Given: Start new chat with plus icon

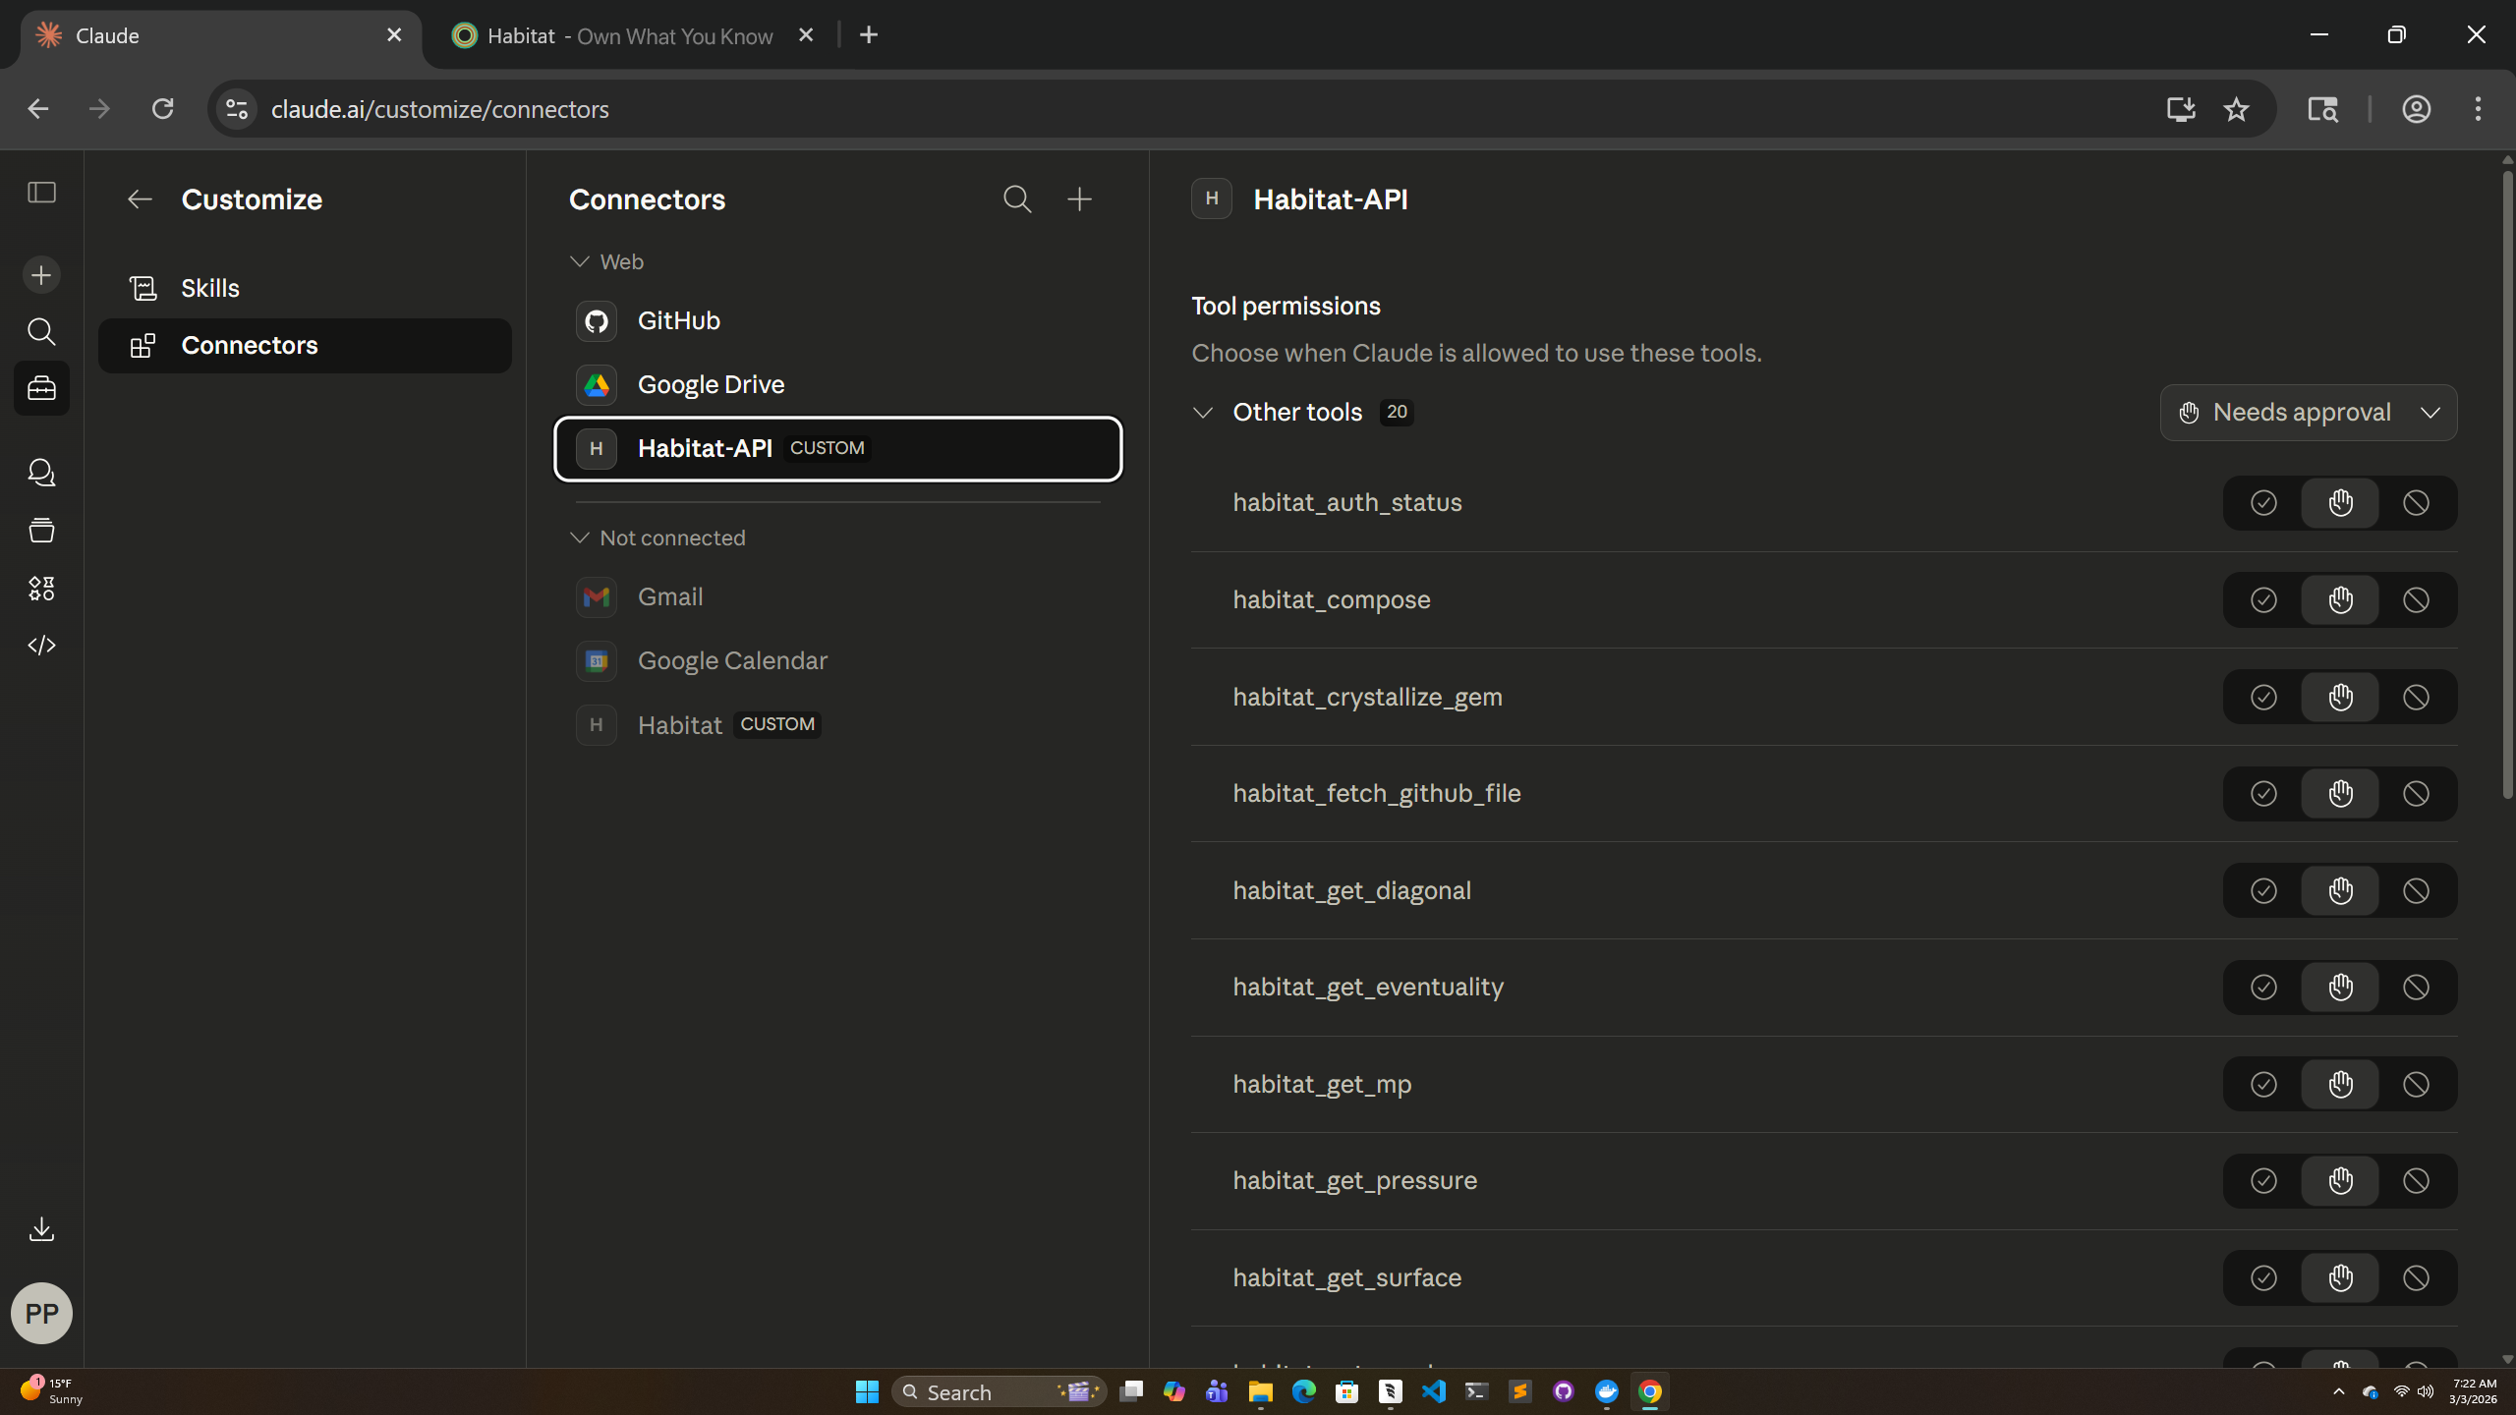Looking at the screenshot, I should click(41, 275).
